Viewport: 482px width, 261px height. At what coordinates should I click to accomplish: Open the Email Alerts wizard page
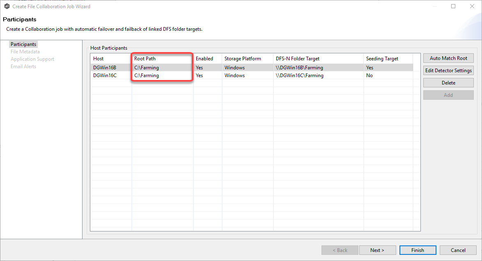pyautogui.click(x=23, y=66)
